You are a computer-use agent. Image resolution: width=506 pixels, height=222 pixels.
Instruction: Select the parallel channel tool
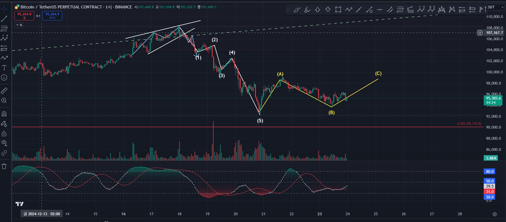[390, 10]
